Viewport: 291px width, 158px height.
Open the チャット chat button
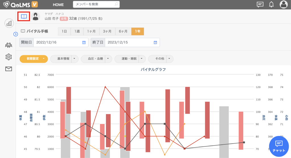point(278,146)
